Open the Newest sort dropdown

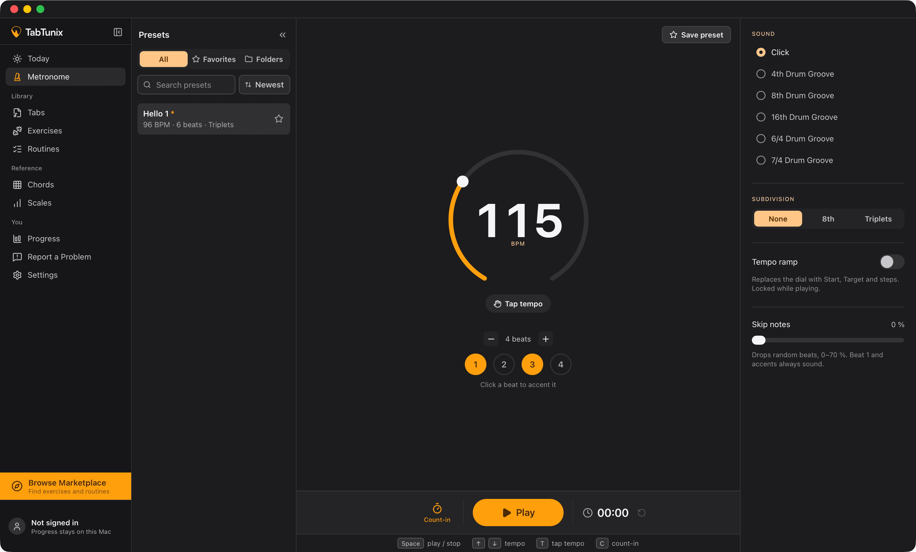click(264, 85)
